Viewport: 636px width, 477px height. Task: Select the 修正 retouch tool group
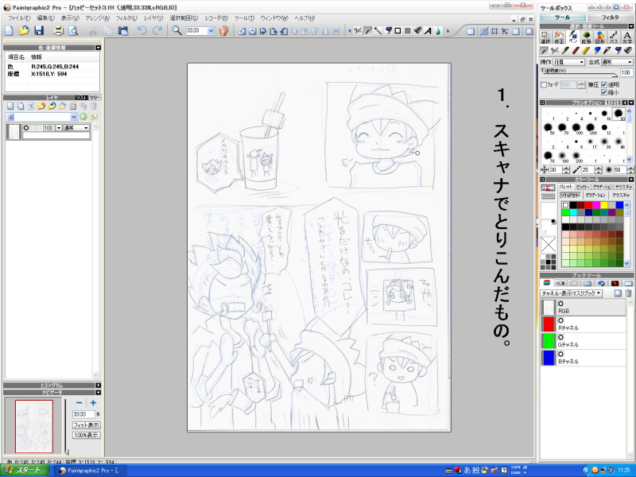pyautogui.click(x=559, y=37)
